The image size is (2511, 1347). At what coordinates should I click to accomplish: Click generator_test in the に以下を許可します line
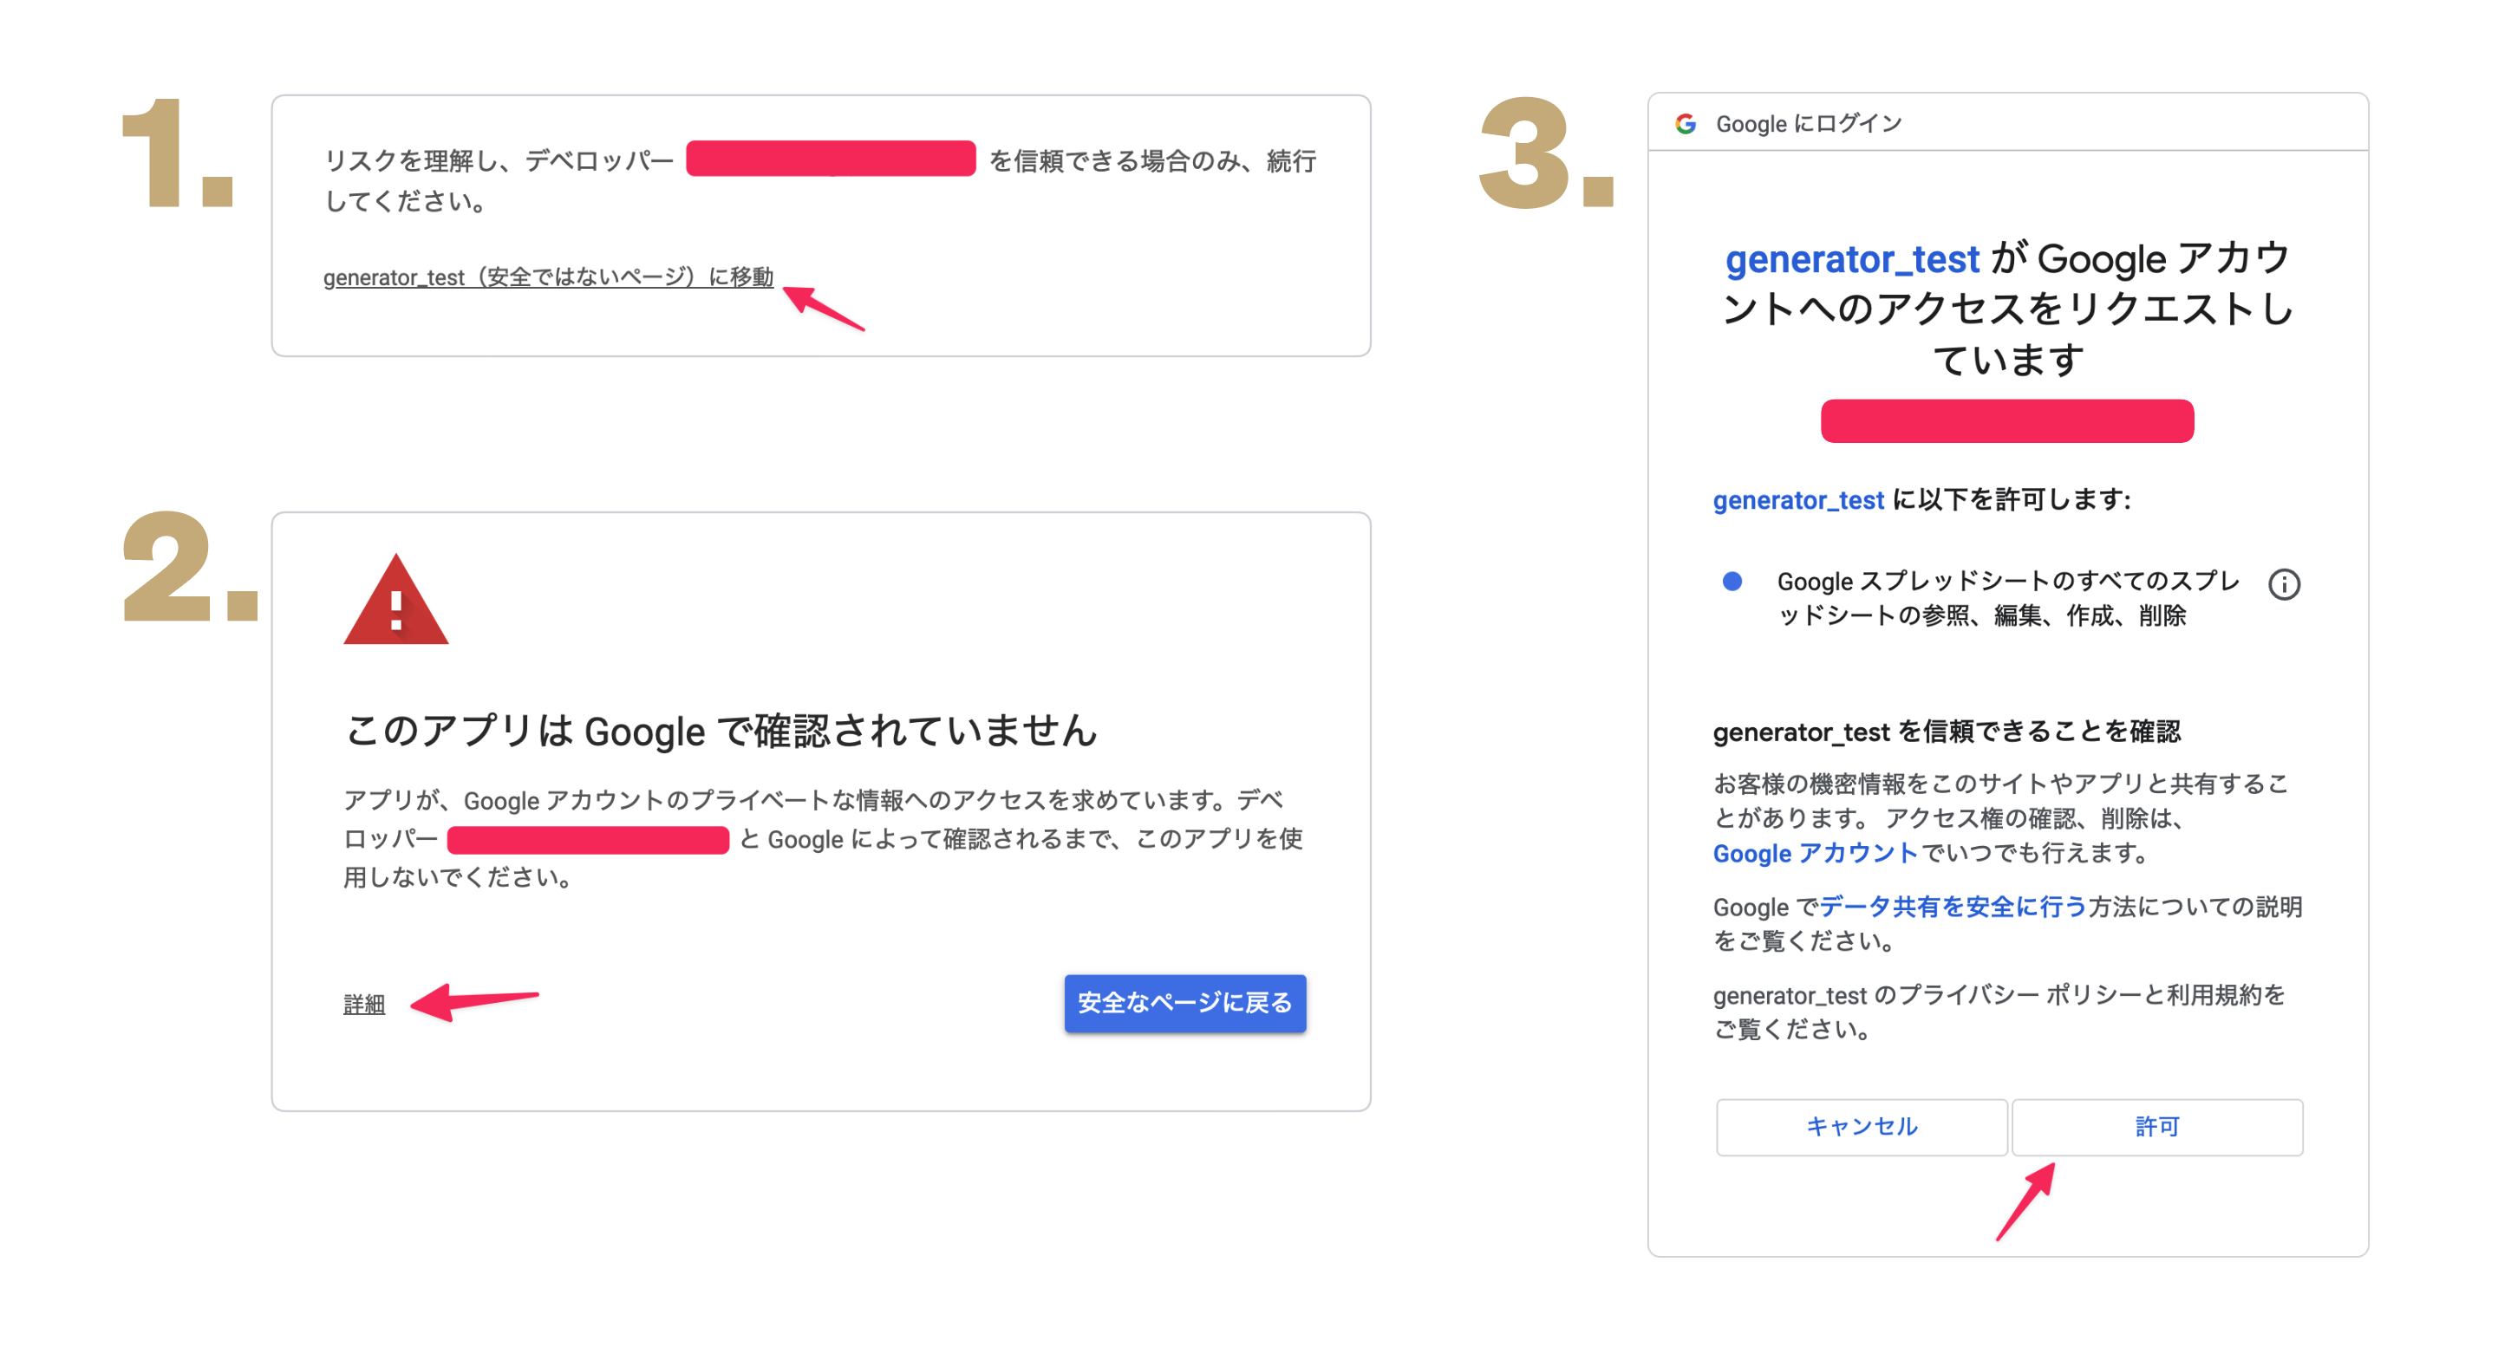click(1797, 500)
